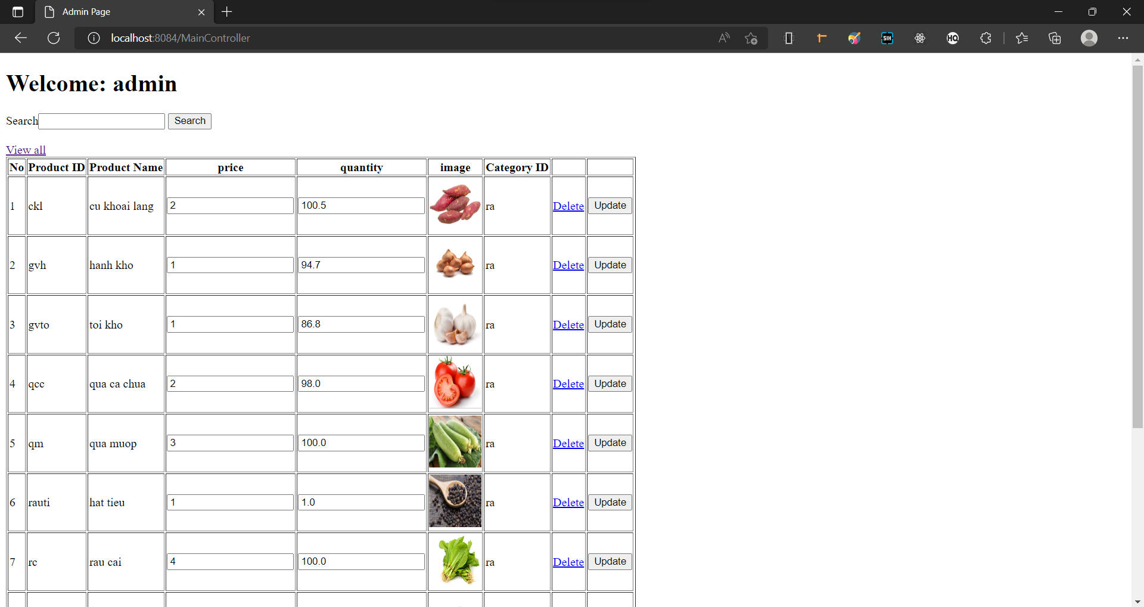This screenshot has height=607, width=1144.
Task: Select the Admin Page tab
Action: click(125, 12)
